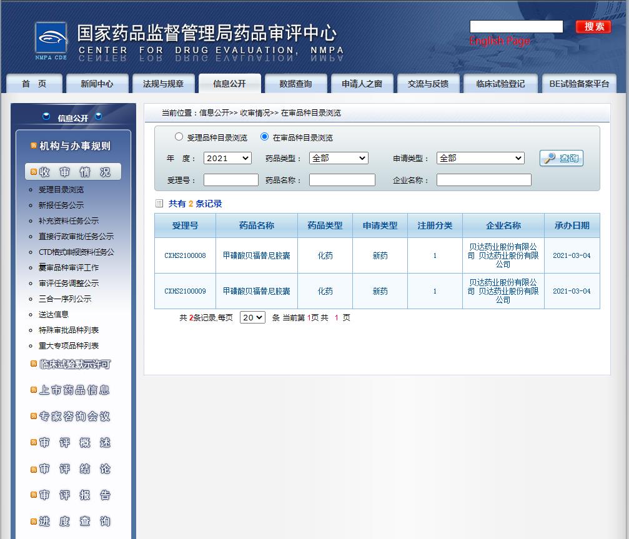Click 贝达药业 company cell in CXHS2100008 row
Screen dimensions: 629x539
coord(503,255)
